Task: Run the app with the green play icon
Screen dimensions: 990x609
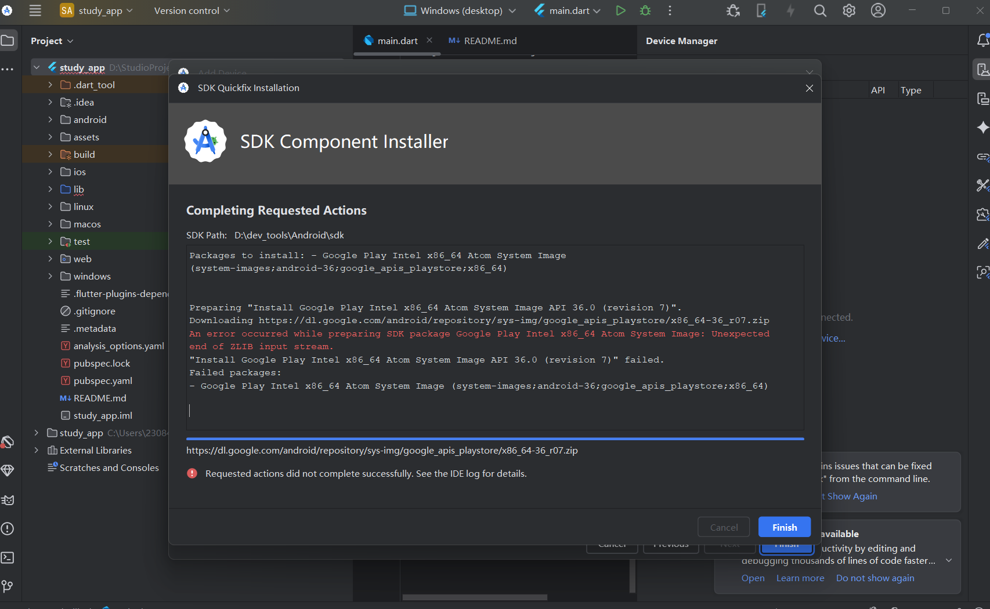Action: (x=620, y=10)
